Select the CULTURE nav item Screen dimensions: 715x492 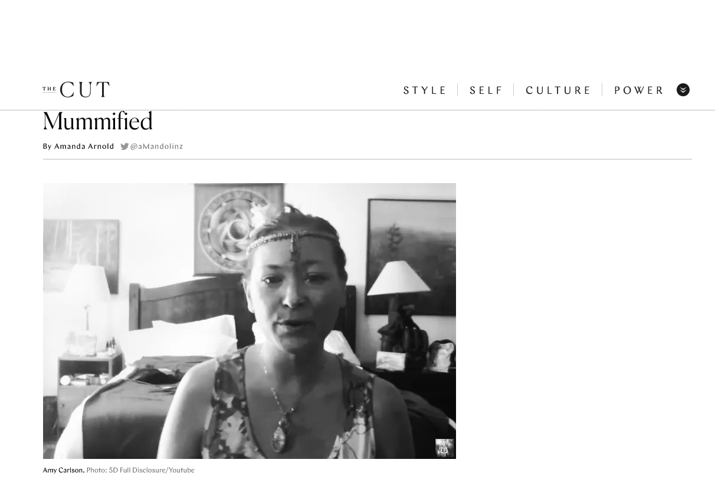pos(559,90)
